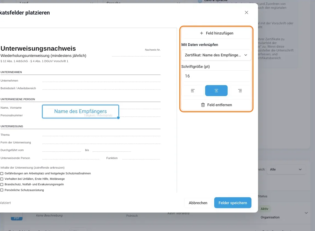Close the dialog with the X icon
The width and height of the screenshot is (315, 231).
pos(247,12)
